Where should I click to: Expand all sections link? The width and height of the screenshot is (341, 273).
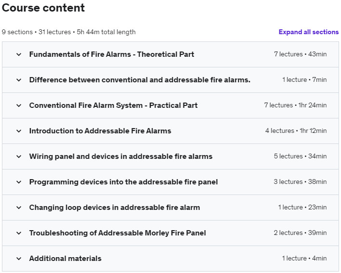pyautogui.click(x=309, y=32)
